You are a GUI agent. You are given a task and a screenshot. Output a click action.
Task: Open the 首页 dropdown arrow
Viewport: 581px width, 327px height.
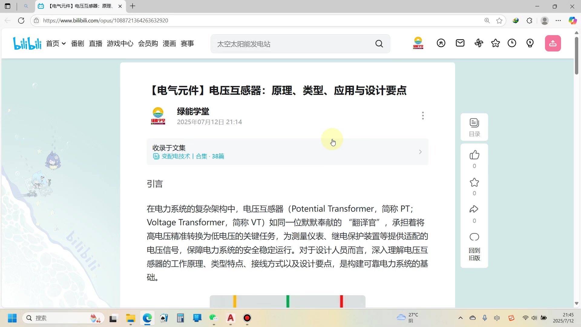64,43
